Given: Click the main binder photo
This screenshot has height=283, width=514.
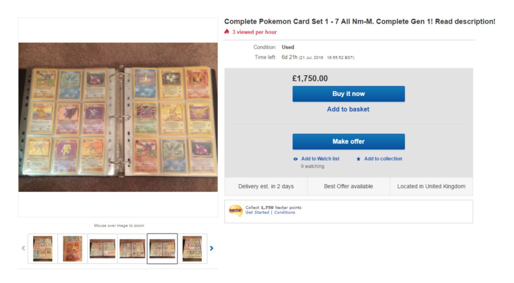Looking at the screenshot, I should 118,117.
